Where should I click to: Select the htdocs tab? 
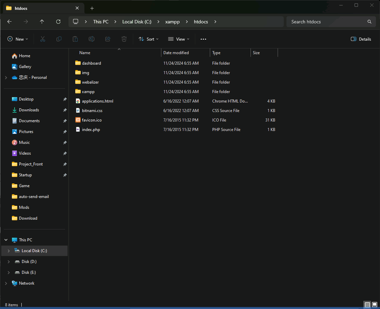(x=44, y=8)
